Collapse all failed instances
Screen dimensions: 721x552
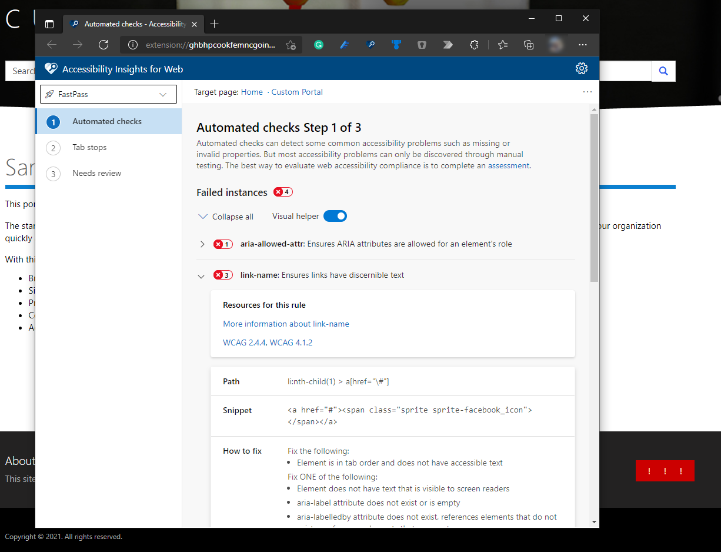click(226, 217)
